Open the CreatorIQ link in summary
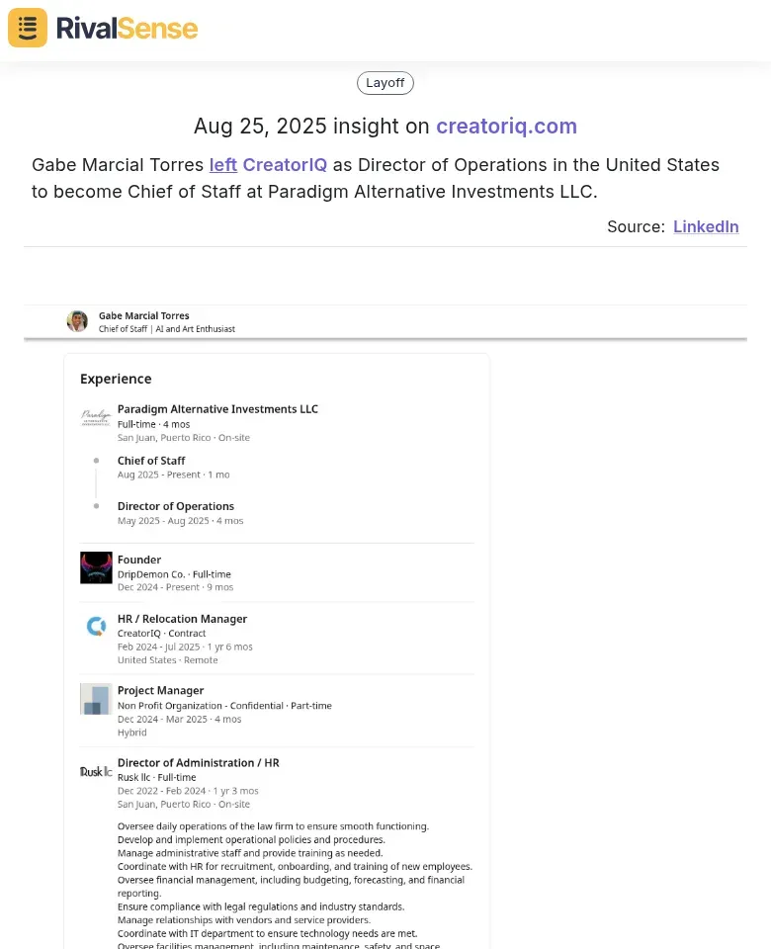 click(285, 165)
